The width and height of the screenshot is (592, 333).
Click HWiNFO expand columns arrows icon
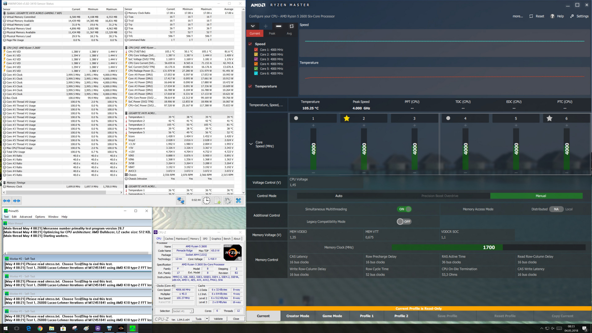(x=6, y=201)
